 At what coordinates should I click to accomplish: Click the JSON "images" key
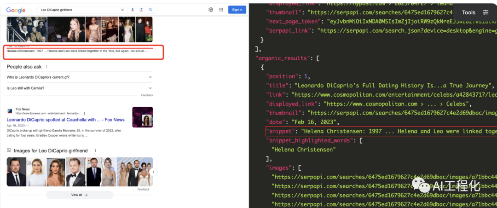tap(280, 168)
